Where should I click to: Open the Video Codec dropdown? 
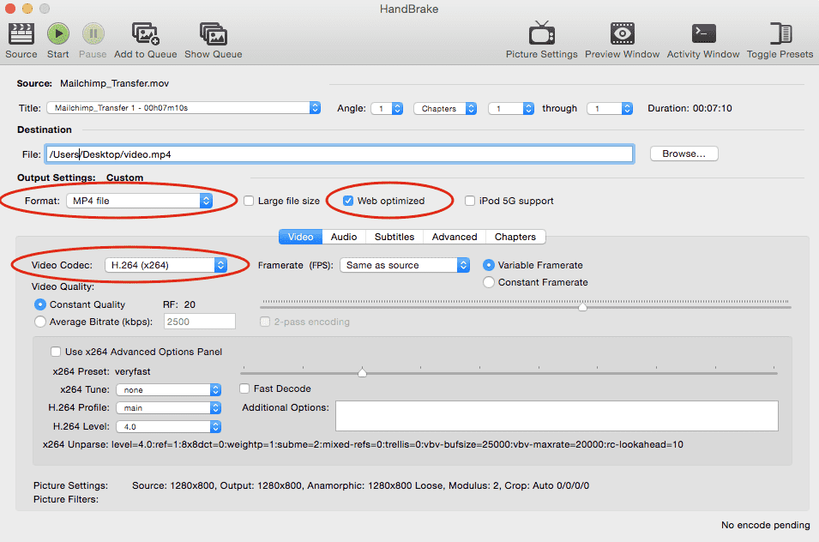pos(166,265)
